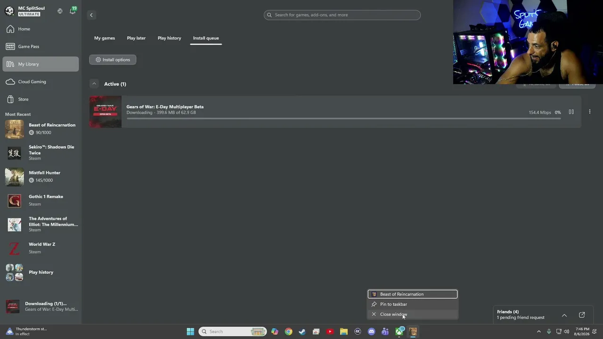Open Steam from the taskbar
The image size is (603, 339).
[302, 331]
